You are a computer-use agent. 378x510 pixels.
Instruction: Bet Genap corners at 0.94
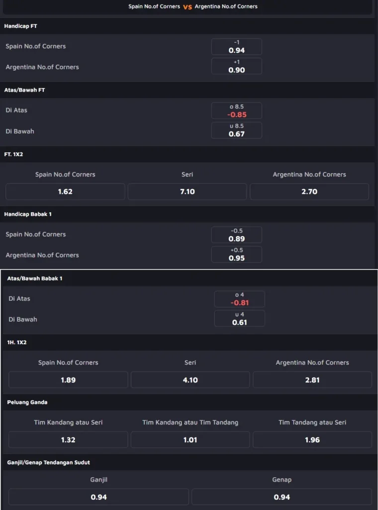282,497
